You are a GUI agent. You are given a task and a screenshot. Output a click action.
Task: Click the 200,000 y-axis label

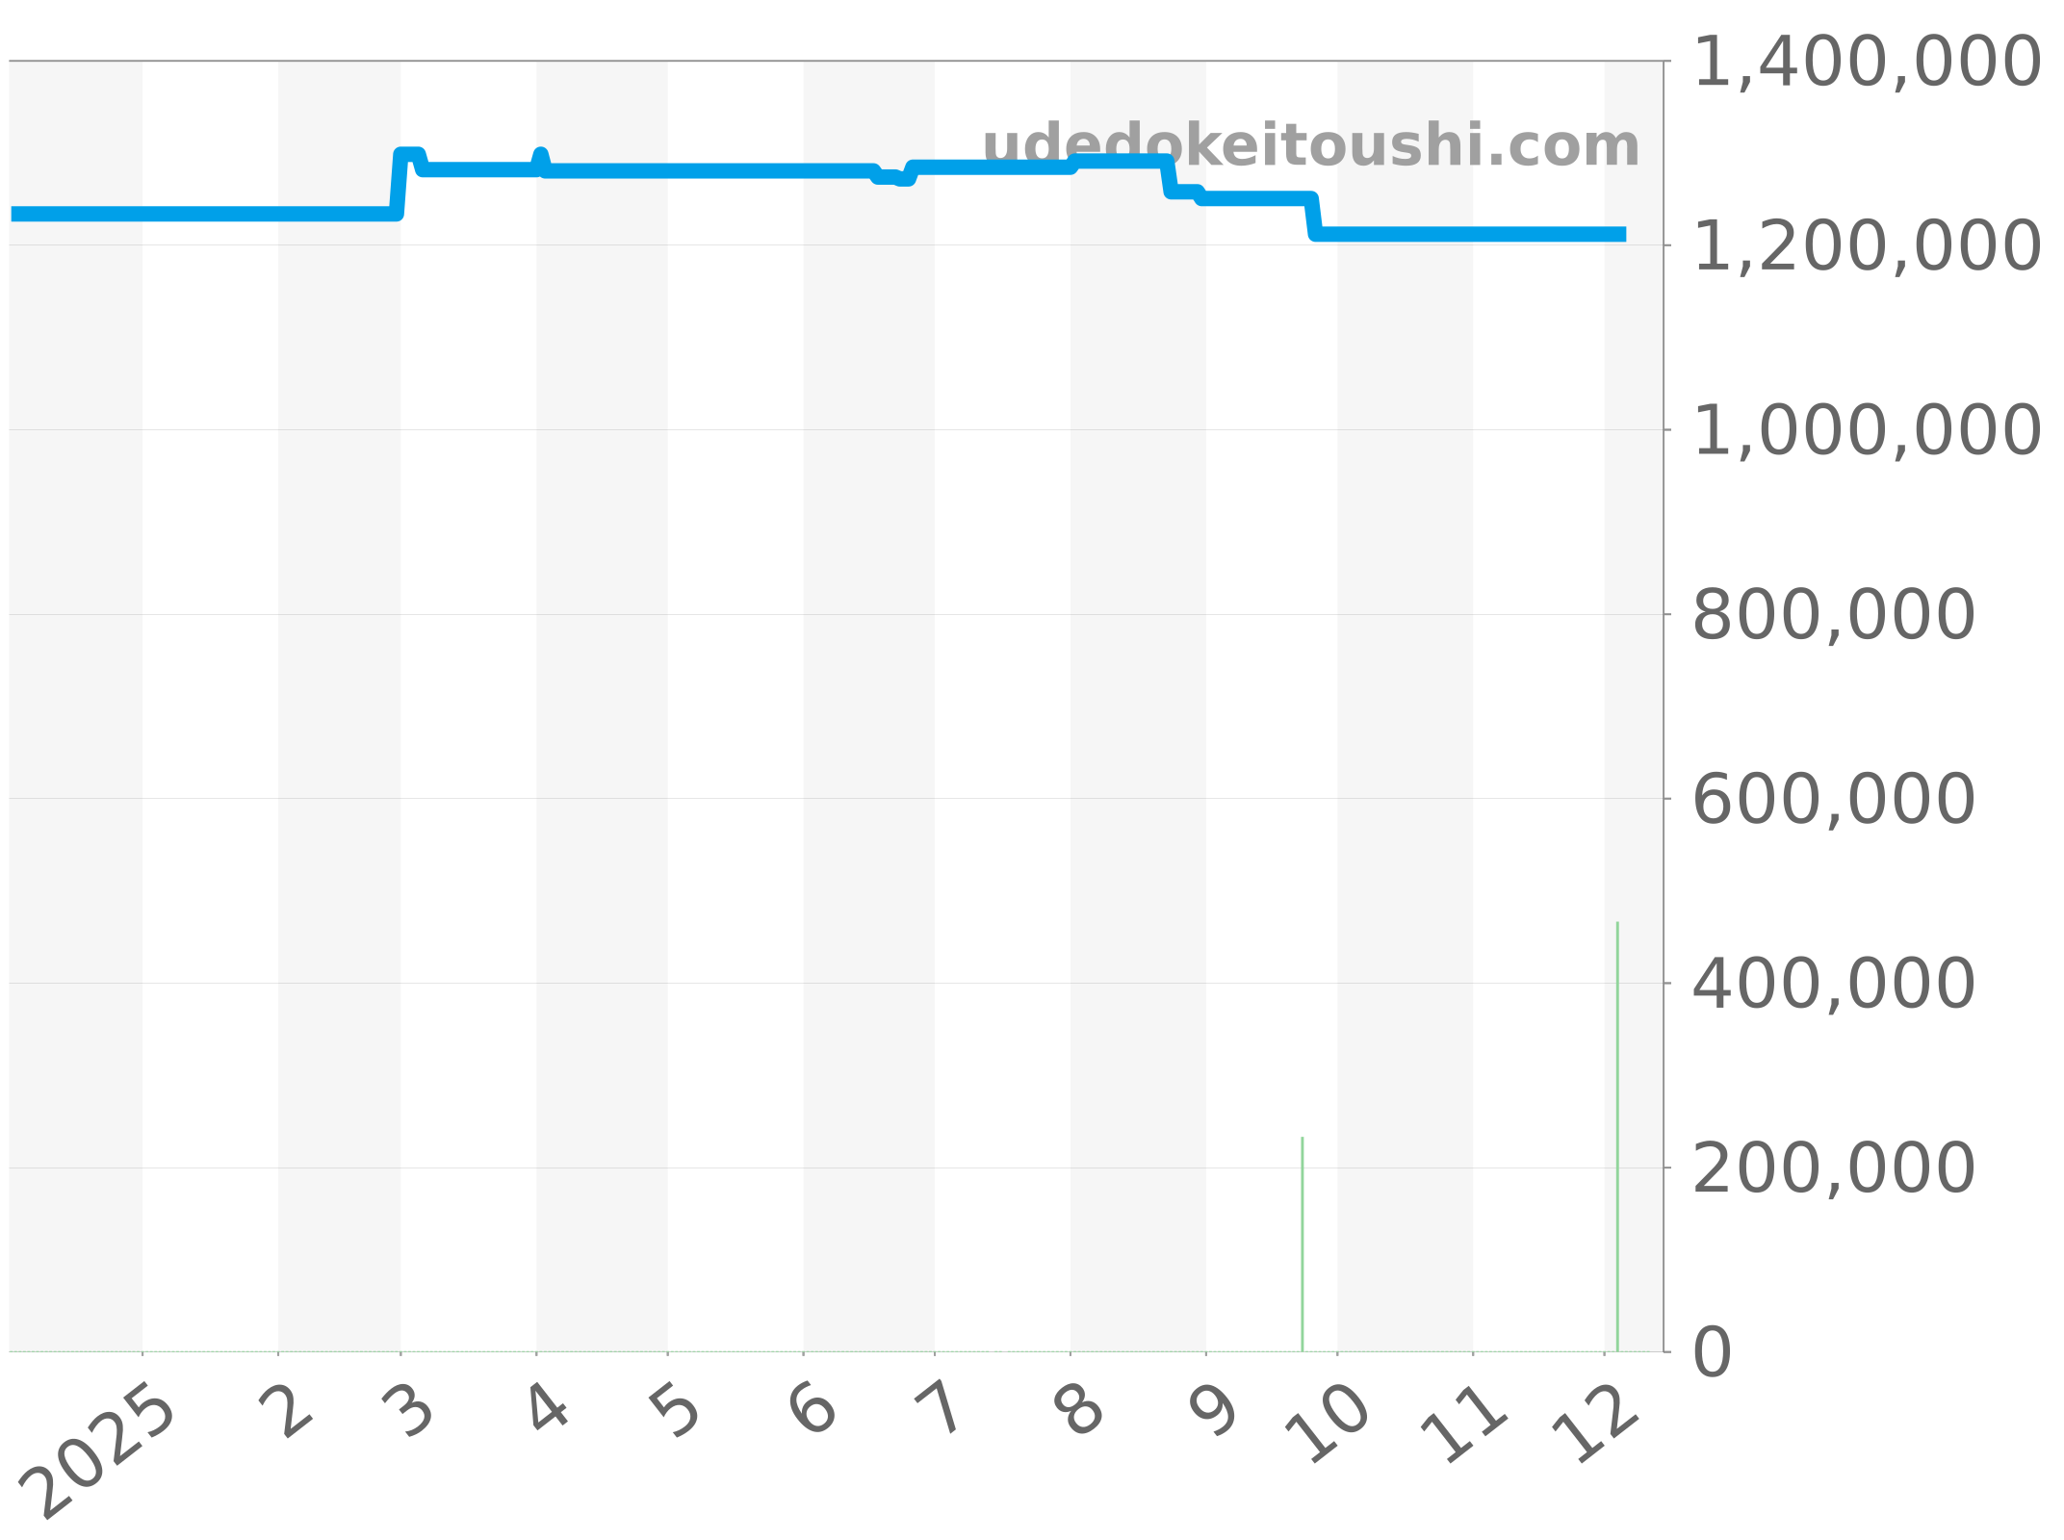click(1833, 1169)
